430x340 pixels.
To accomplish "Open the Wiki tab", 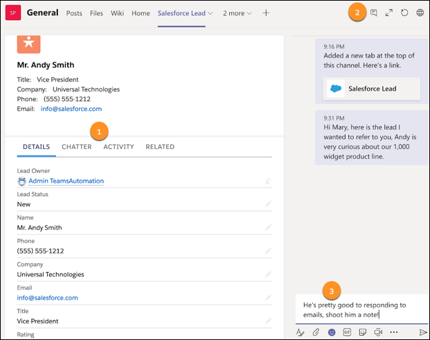I will [x=118, y=13].
